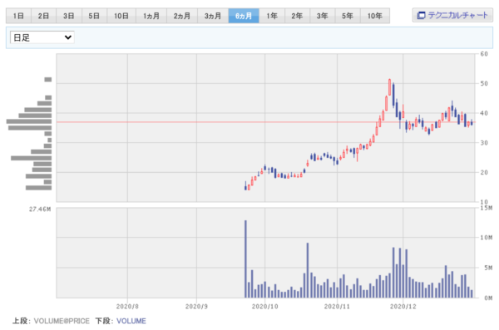Show the 10年 chart range
This screenshot has width=499, height=330.
(x=375, y=16)
